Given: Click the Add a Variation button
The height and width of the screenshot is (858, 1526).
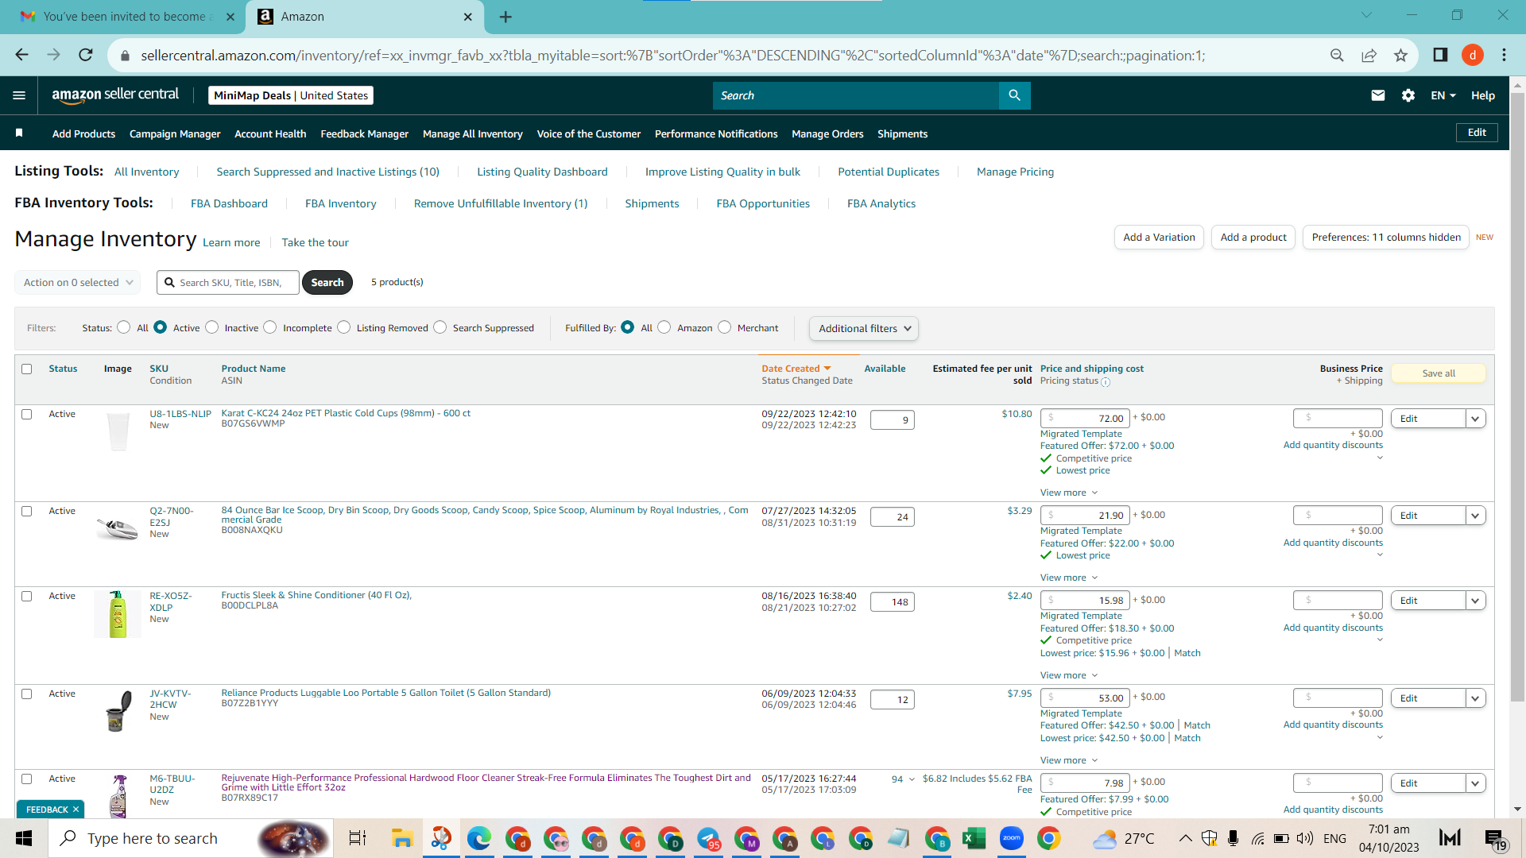Looking at the screenshot, I should coord(1159,237).
